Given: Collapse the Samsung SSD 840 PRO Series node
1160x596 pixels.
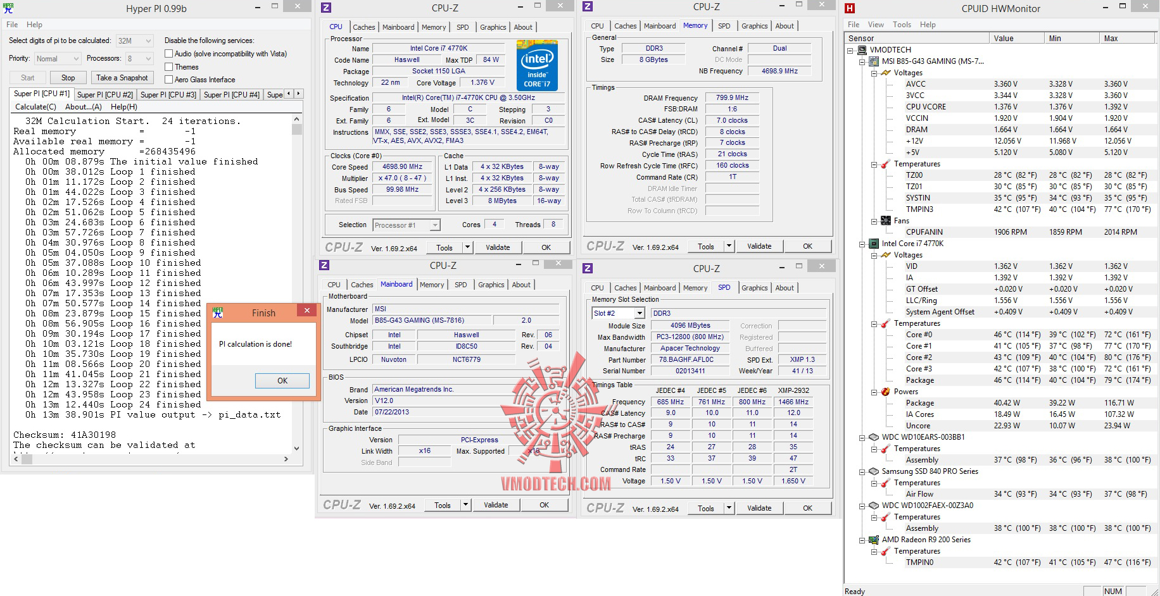Looking at the screenshot, I should (x=862, y=471).
